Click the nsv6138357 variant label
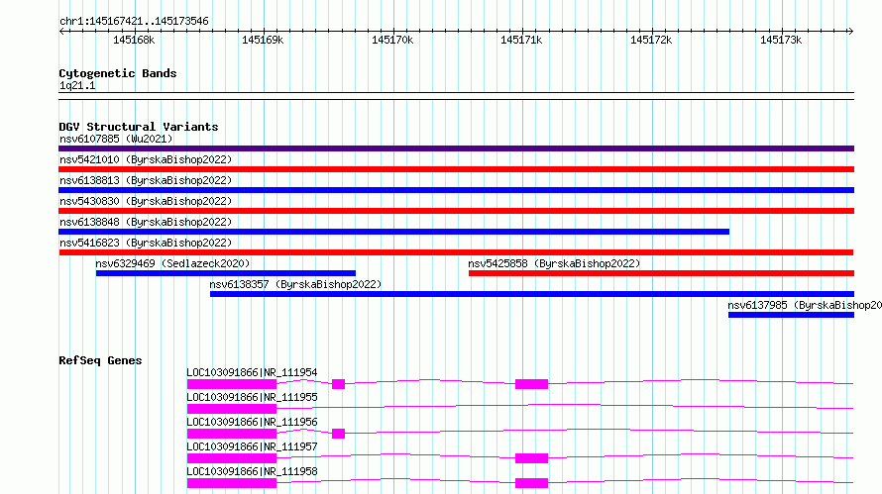The image size is (882, 494). pyautogui.click(x=295, y=284)
